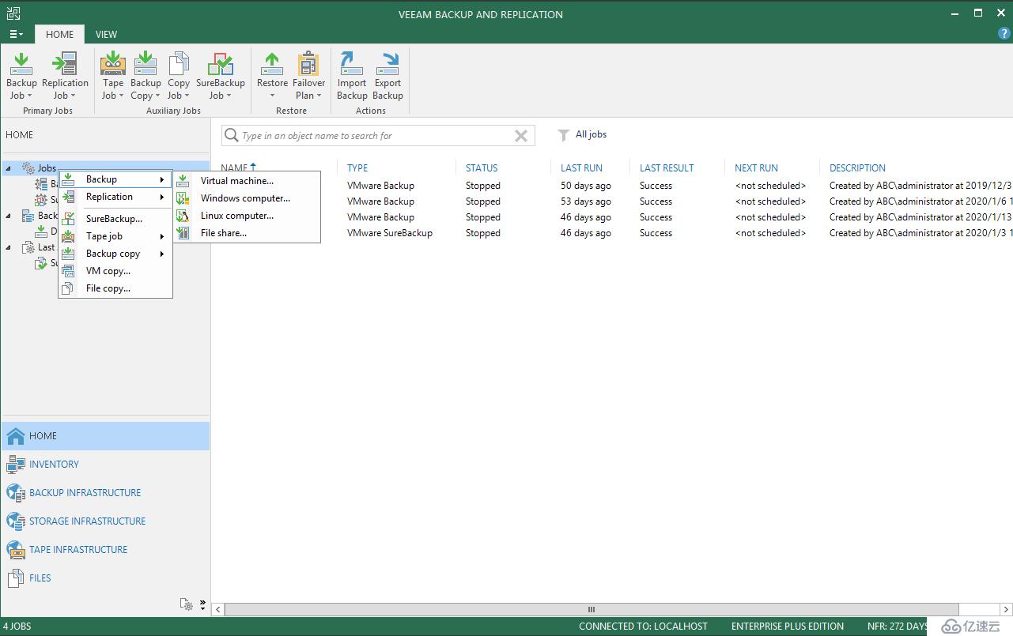Choose File copy... from the context menu
This screenshot has width=1013, height=636.
[115, 288]
